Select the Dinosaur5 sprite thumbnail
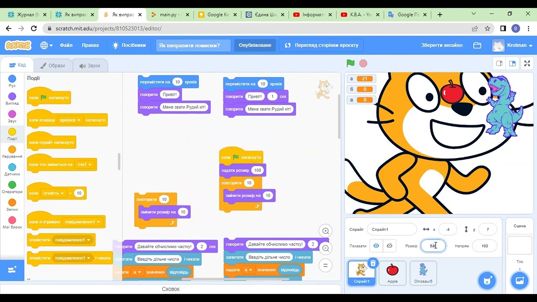Viewport: 537px width, 302px height. (x=423, y=273)
